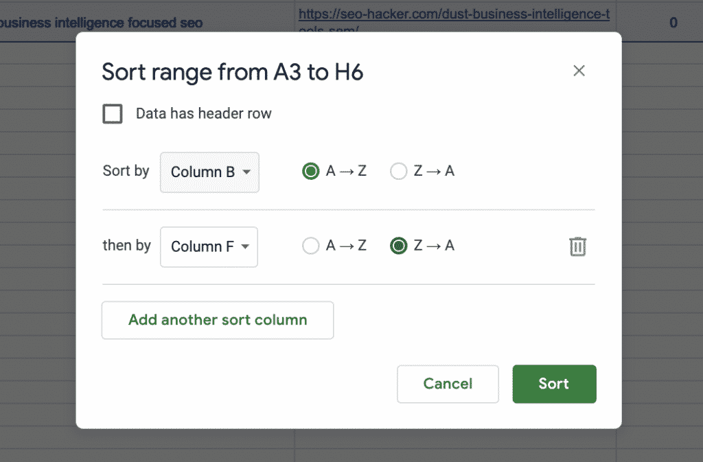
Task: Cancel the sort dialog
Action: point(448,384)
